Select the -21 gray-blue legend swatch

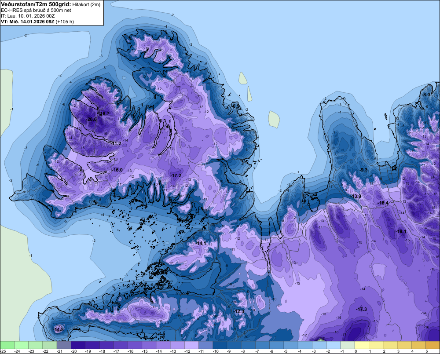(x=64, y=345)
